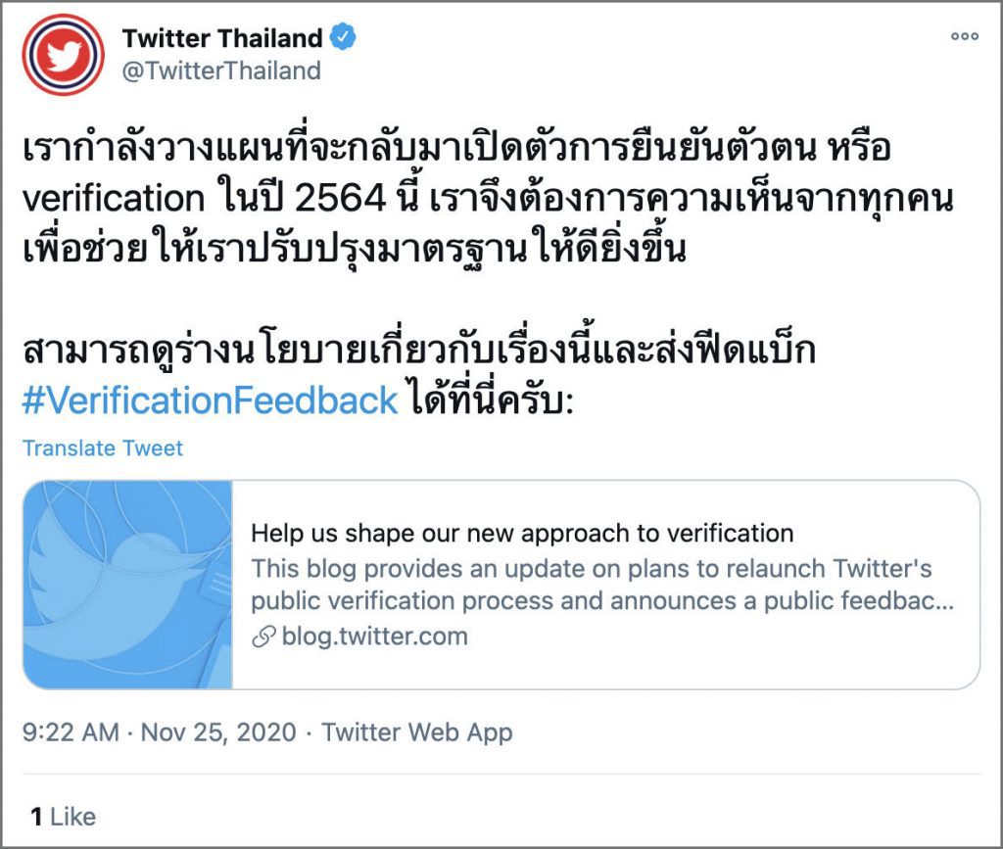Open the link card bird thumbnail
Viewport: 1003px width, 849px height.
128,585
